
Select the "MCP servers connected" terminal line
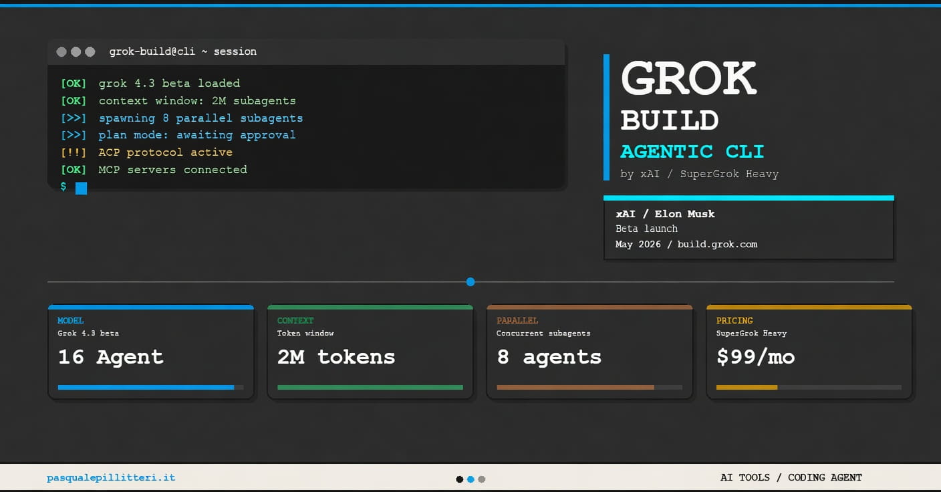(x=172, y=170)
